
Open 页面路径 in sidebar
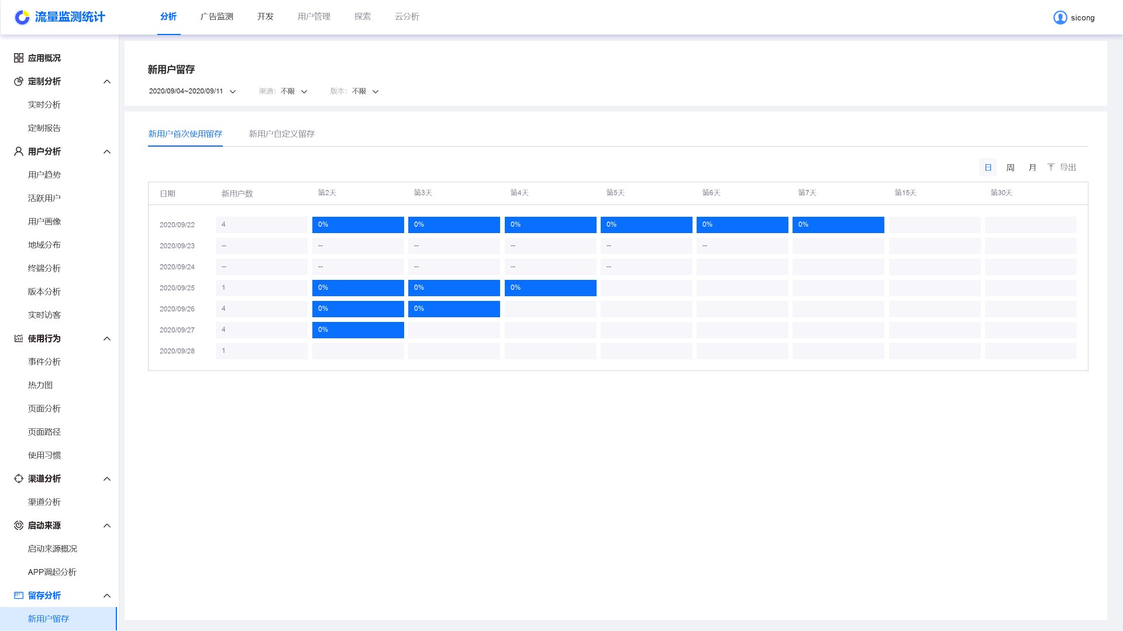(x=44, y=432)
